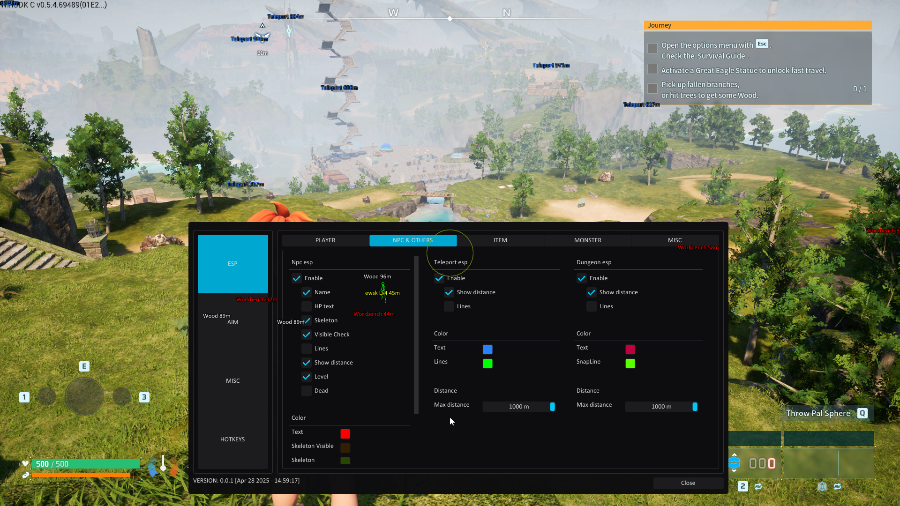Click the slot 2 weapon swap icon
This screenshot has width=900, height=506.
758,486
